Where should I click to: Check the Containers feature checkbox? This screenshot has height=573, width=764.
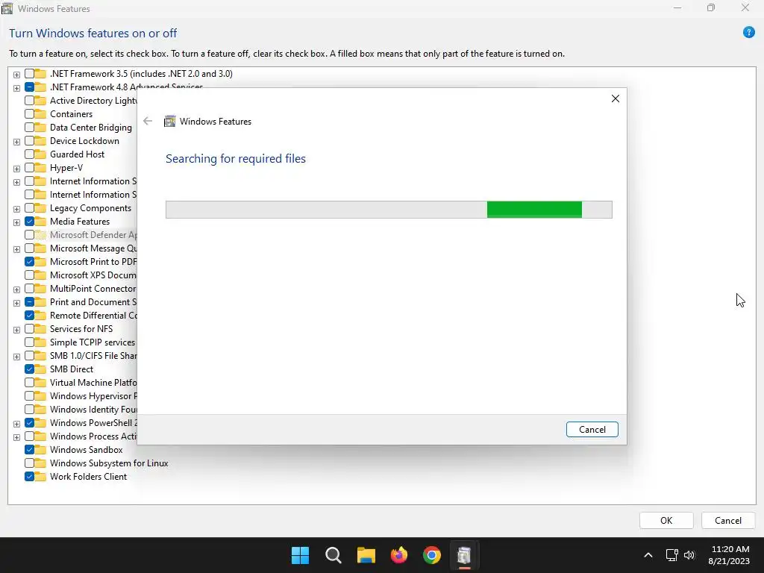29,114
